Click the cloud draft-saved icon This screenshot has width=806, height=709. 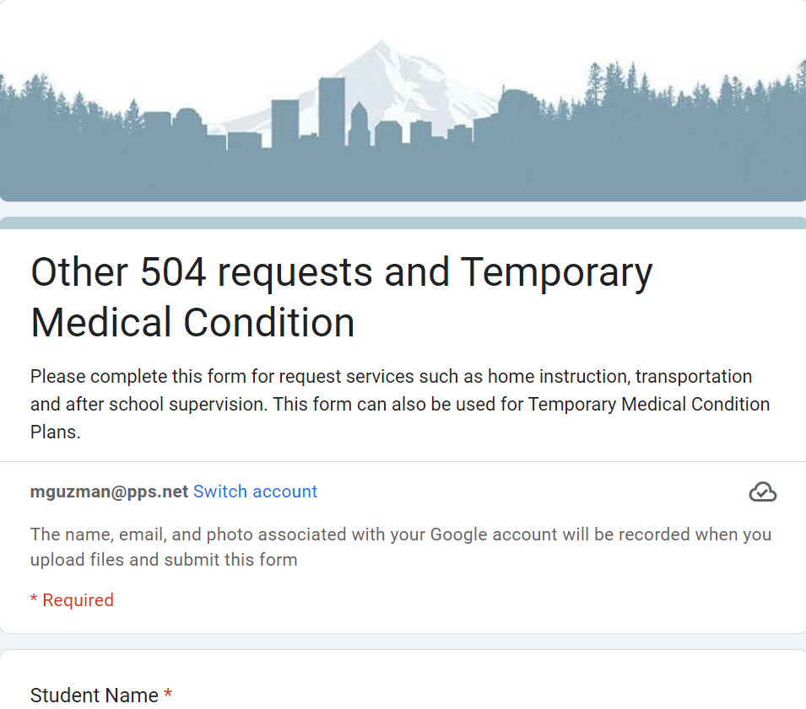pyautogui.click(x=762, y=491)
